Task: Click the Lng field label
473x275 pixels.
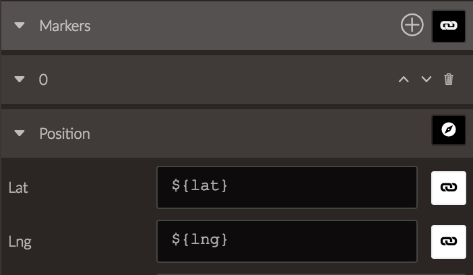Action: coord(20,242)
